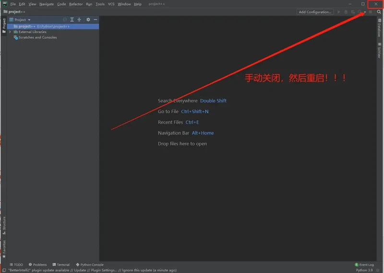Hide the Project panel with minus icon

[95, 20]
